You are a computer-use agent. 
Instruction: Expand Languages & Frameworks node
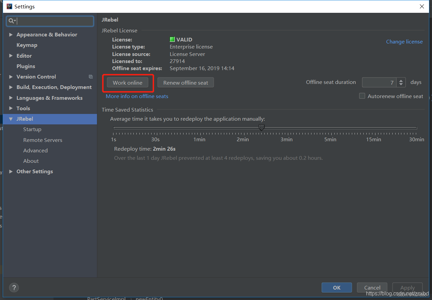pos(11,98)
